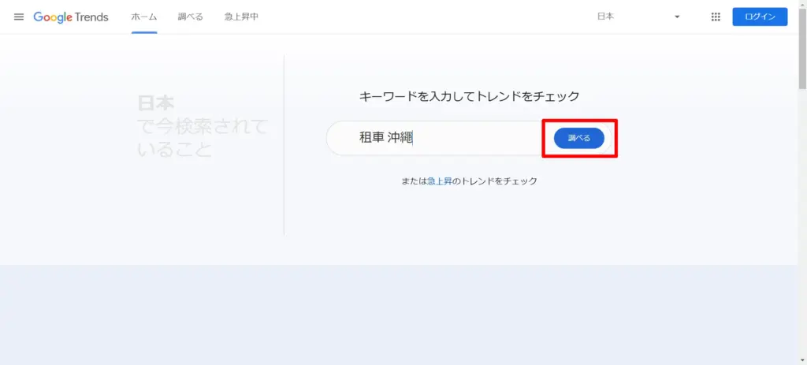807x365 pixels.
Task: Switch to the ホーム tab
Action: pyautogui.click(x=144, y=17)
